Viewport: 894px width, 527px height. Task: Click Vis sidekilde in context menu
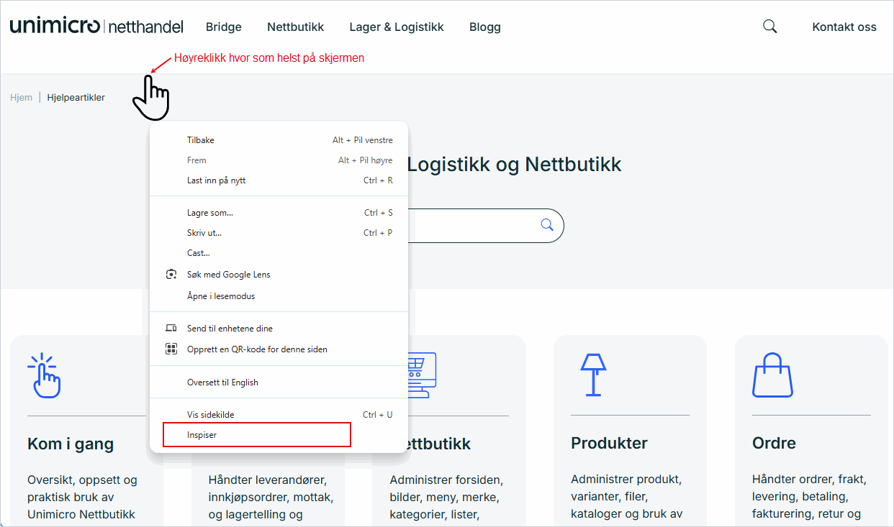click(x=210, y=415)
